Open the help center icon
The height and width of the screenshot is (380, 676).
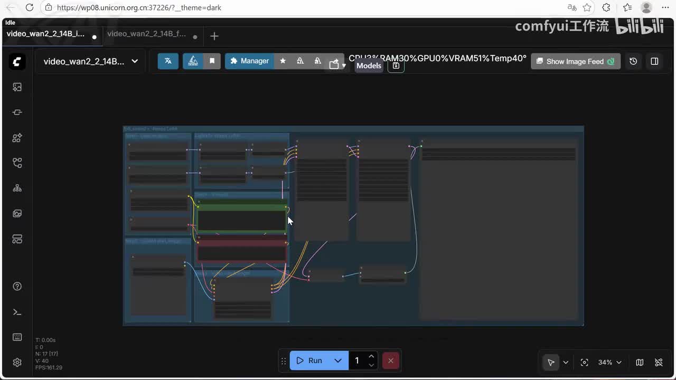[x=17, y=287]
